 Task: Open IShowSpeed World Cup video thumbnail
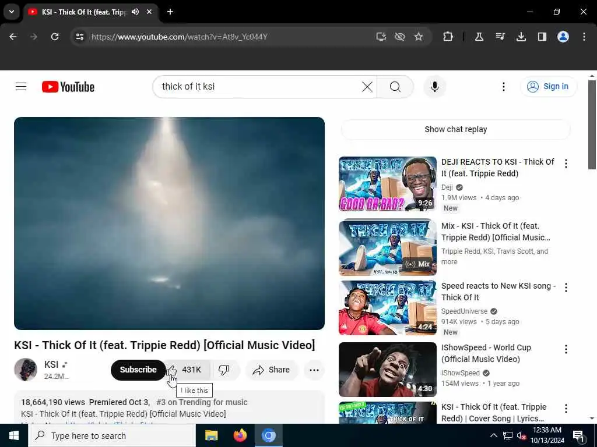click(x=388, y=370)
